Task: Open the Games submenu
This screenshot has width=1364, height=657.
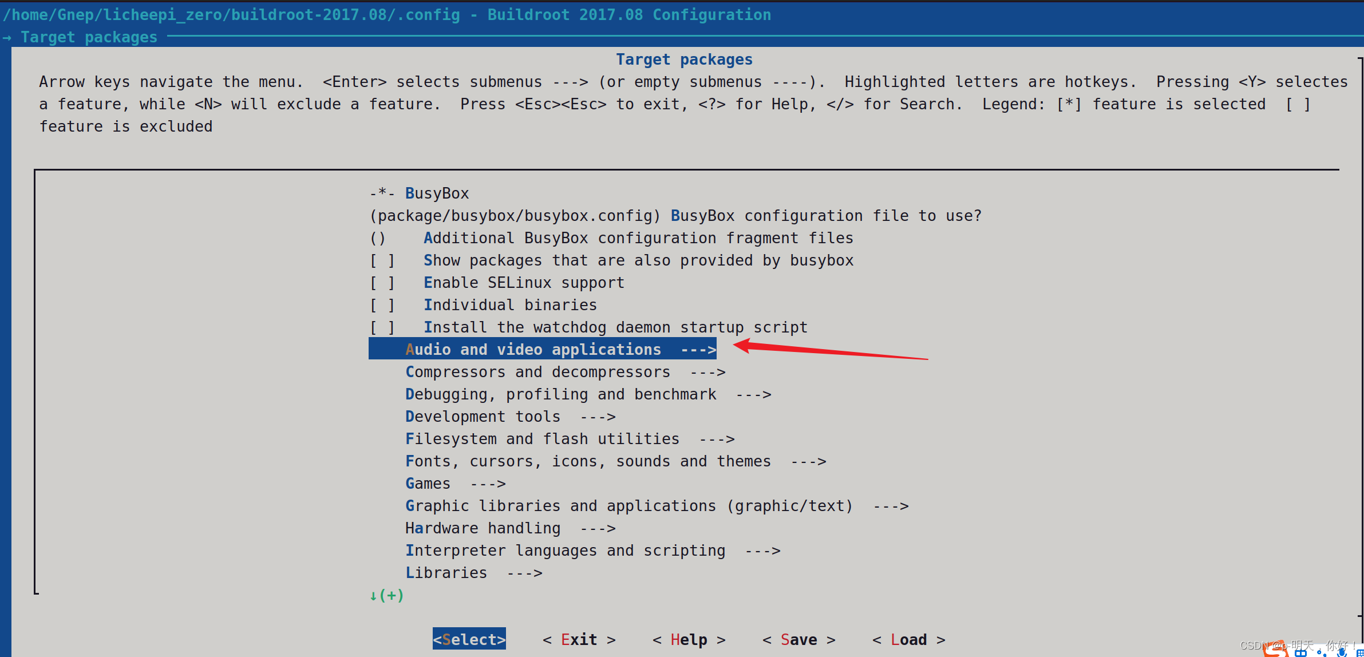Action: 456,484
